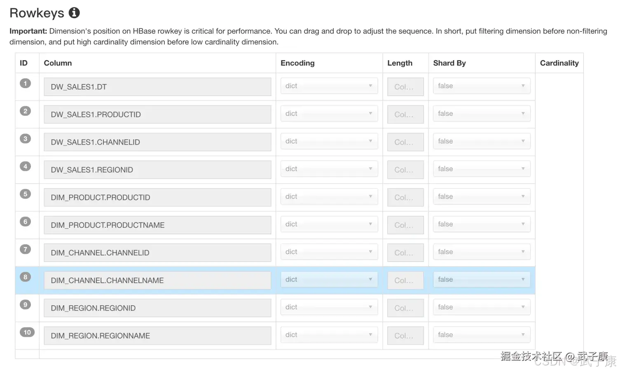Click the Cardinality column header
618x372 pixels.
click(559, 63)
